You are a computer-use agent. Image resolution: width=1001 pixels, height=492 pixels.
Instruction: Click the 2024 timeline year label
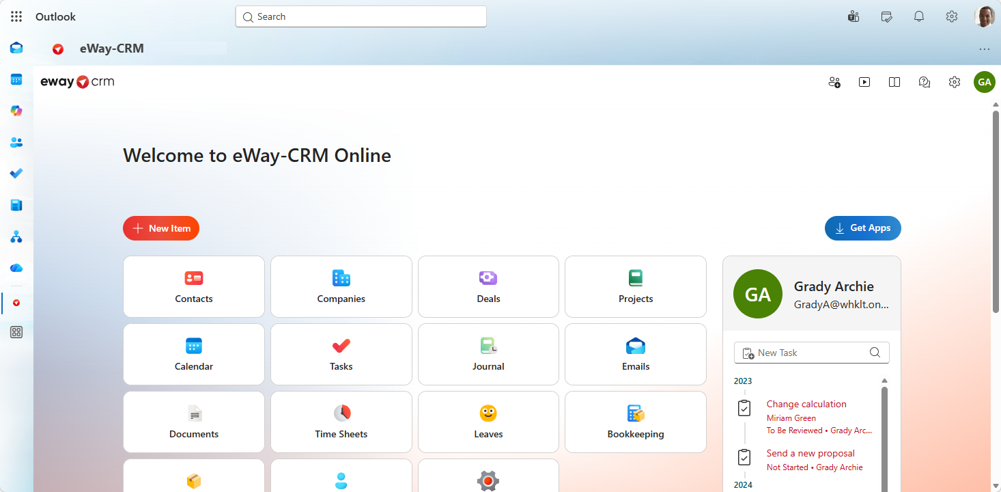(x=743, y=485)
